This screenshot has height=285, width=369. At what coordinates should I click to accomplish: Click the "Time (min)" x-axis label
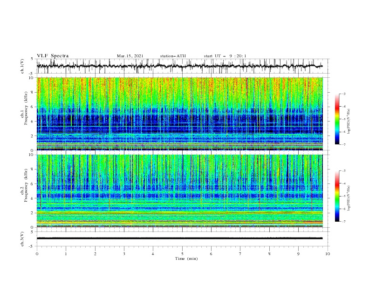186,258
